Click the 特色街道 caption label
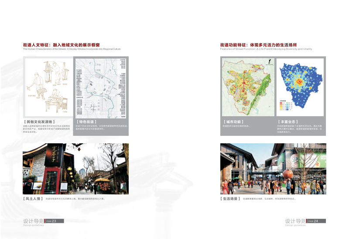The image size is (349, 239). pos(86,121)
